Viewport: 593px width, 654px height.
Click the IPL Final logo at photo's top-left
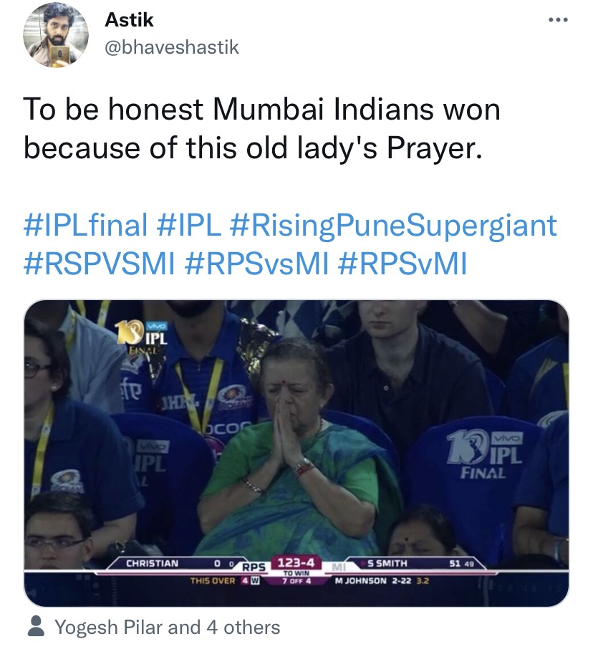(140, 335)
